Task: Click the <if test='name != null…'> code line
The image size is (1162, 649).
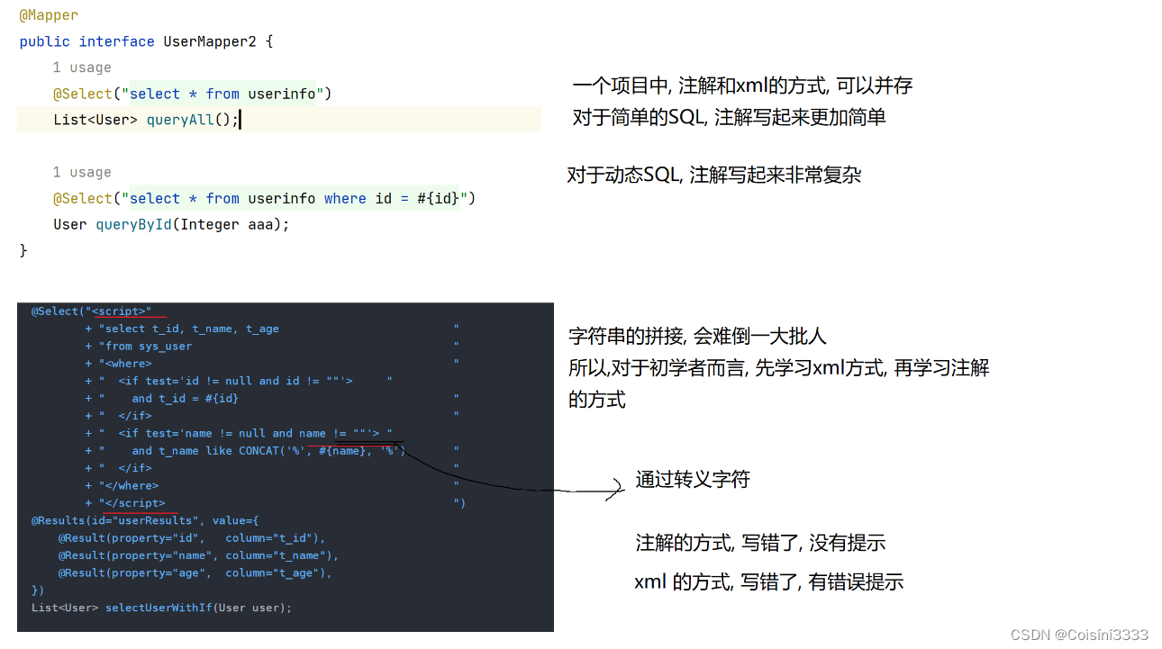Action: 239,433
